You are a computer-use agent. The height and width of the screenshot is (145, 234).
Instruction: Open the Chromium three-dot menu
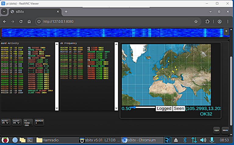(227, 22)
